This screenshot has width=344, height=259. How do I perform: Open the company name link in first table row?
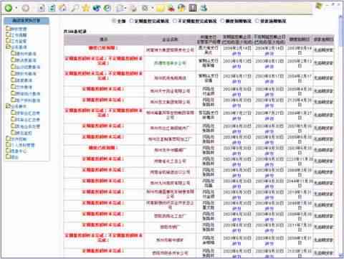(x=170, y=50)
